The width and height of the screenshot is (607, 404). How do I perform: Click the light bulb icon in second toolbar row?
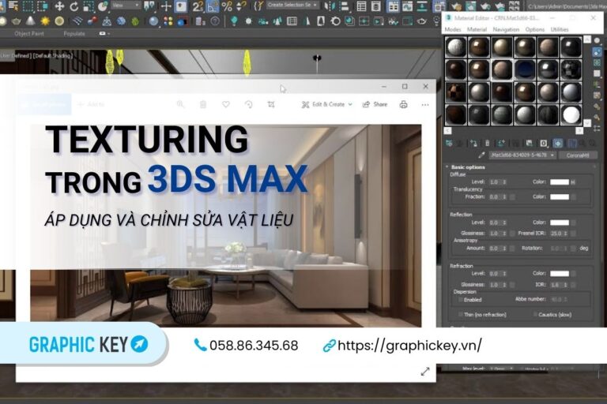[234, 21]
